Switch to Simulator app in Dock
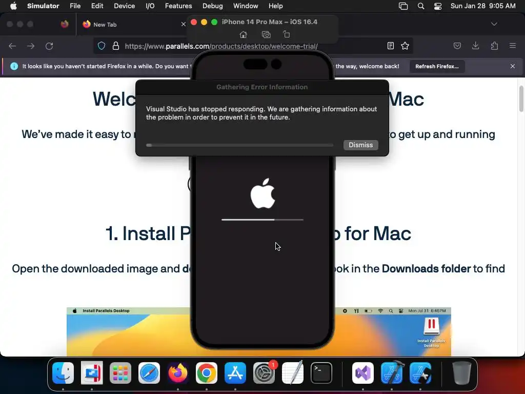Viewport: 525px width, 394px height. point(420,373)
